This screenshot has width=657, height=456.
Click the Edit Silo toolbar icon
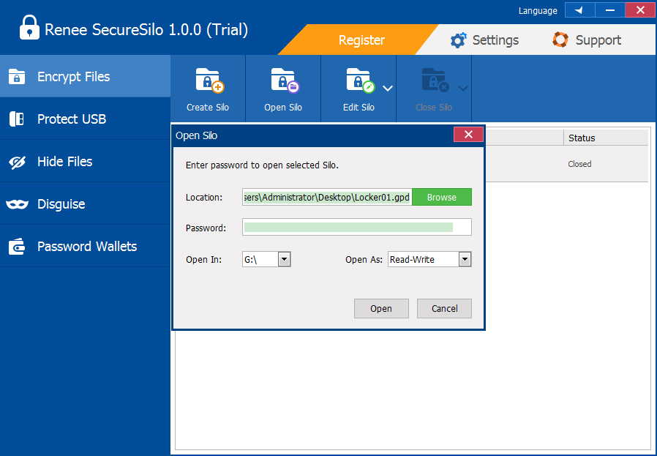pos(358,81)
